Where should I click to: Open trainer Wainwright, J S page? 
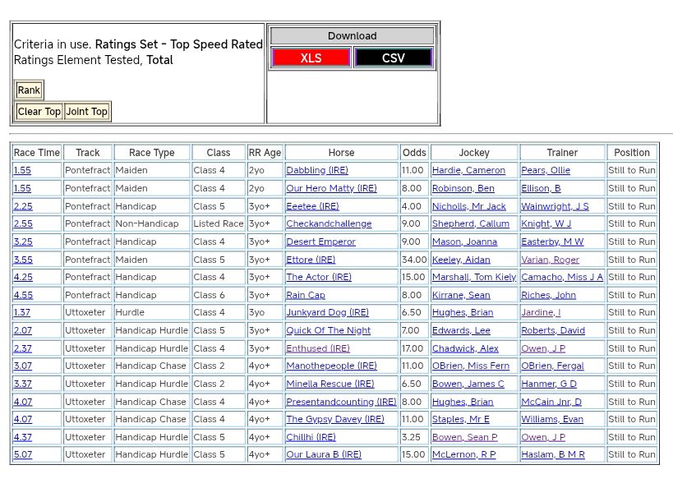tap(554, 206)
